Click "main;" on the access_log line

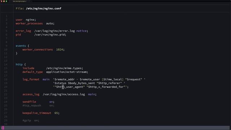pos(92,94)
